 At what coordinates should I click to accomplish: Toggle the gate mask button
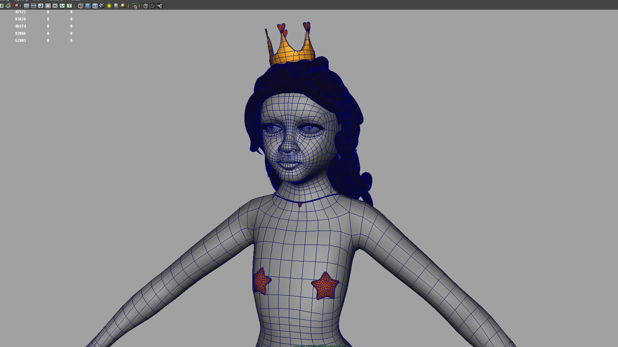point(48,6)
